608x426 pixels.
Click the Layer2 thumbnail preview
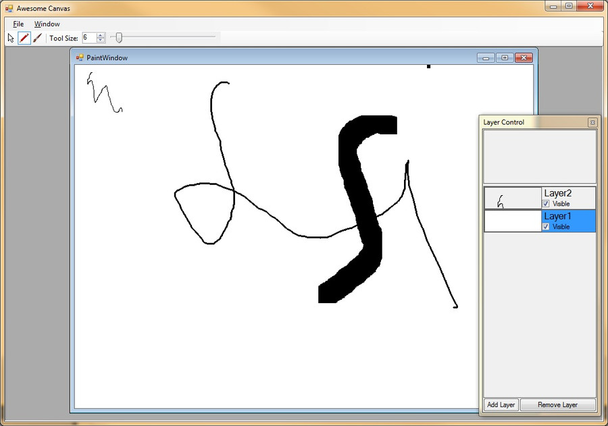[x=513, y=198]
